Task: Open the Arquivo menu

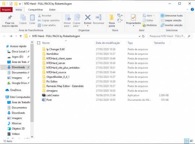Action: [6, 10]
